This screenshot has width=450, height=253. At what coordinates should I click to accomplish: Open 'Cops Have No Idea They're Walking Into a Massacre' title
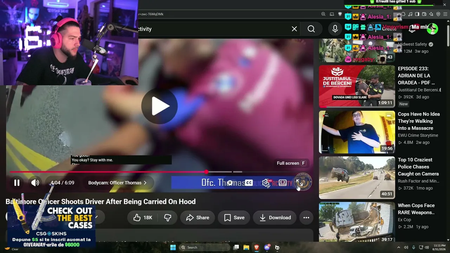[419, 121]
